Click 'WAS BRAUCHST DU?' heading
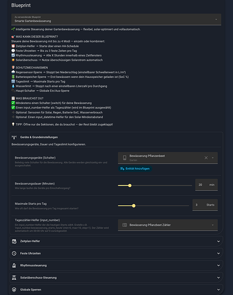Image resolution: width=233 pixels, height=295 pixels. click(30, 98)
